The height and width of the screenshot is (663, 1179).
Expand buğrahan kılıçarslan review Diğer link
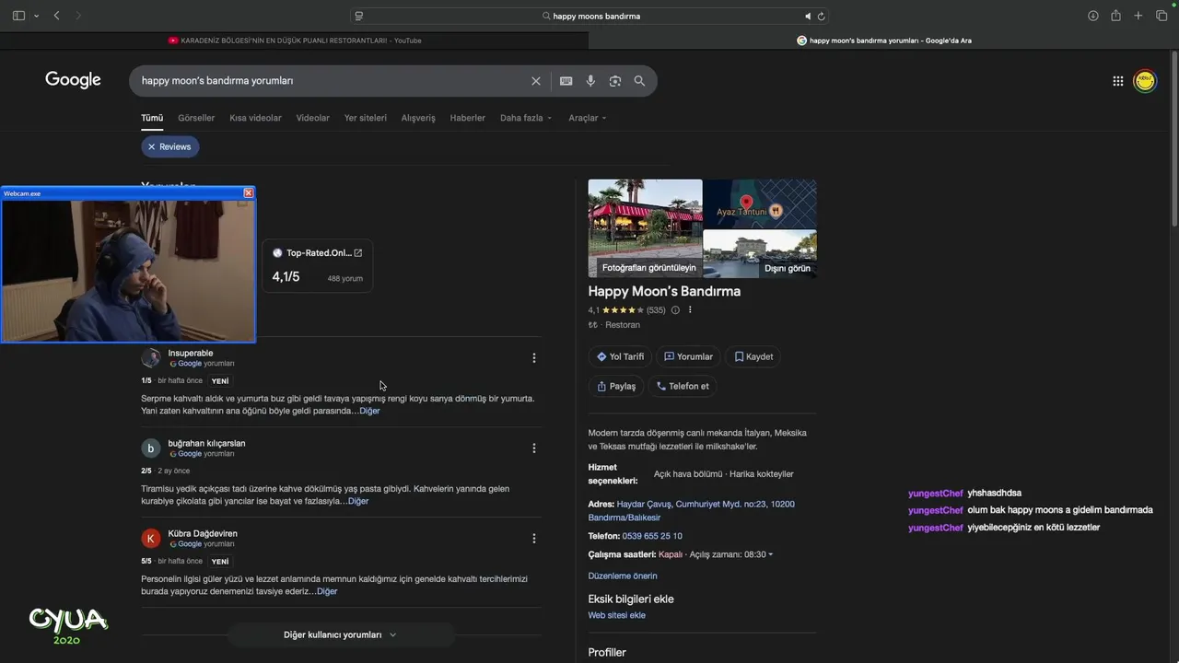pos(358,501)
